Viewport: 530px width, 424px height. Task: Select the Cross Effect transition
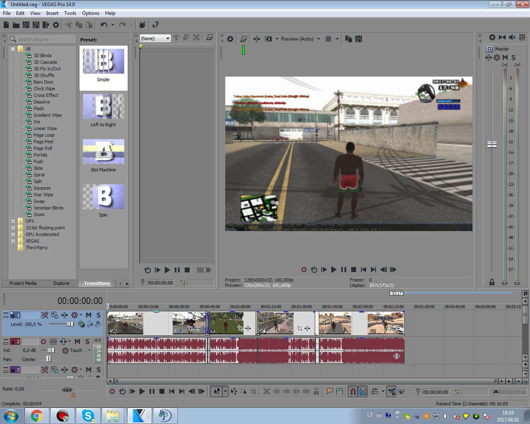point(46,95)
